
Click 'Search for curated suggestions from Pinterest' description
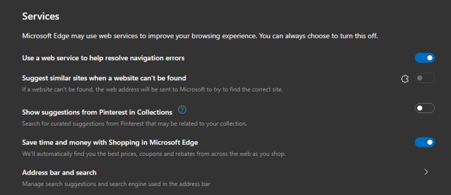pyautogui.click(x=134, y=124)
